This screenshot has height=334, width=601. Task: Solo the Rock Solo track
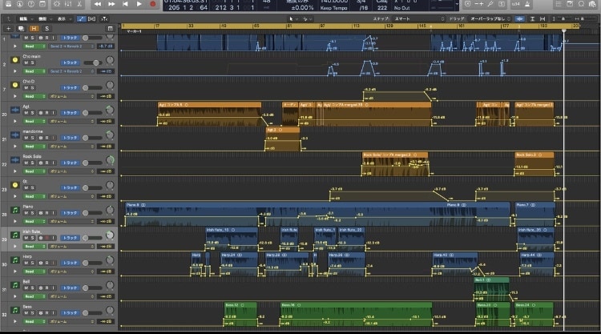(x=32, y=163)
